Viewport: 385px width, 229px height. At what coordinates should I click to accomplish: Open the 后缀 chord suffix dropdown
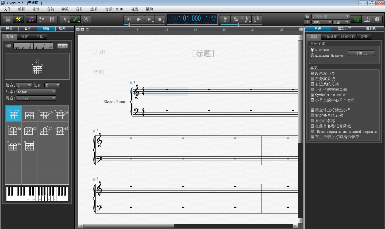36,91
